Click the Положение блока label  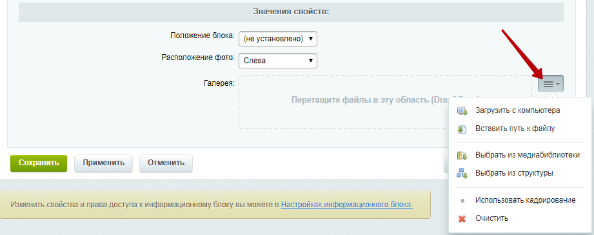click(203, 36)
